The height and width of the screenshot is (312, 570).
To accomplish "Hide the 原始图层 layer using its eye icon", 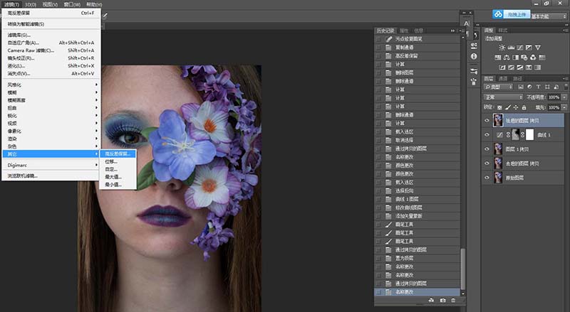I will pos(487,177).
